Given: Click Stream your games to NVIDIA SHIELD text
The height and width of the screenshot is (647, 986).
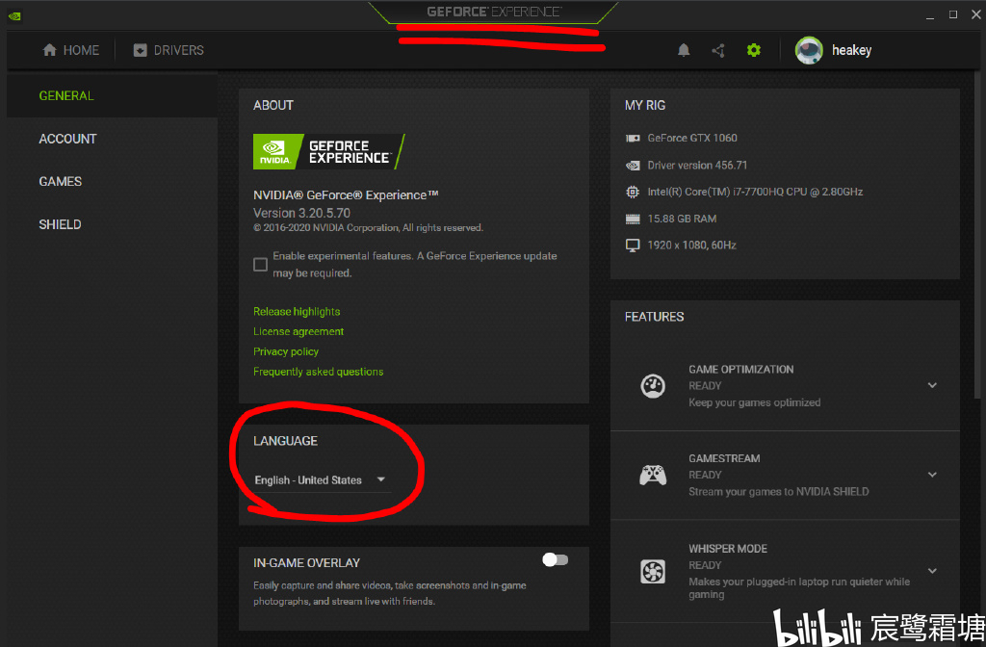Looking at the screenshot, I should coord(778,492).
